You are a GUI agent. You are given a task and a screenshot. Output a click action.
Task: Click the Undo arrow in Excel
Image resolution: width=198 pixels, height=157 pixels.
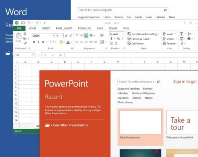coord(29,23)
